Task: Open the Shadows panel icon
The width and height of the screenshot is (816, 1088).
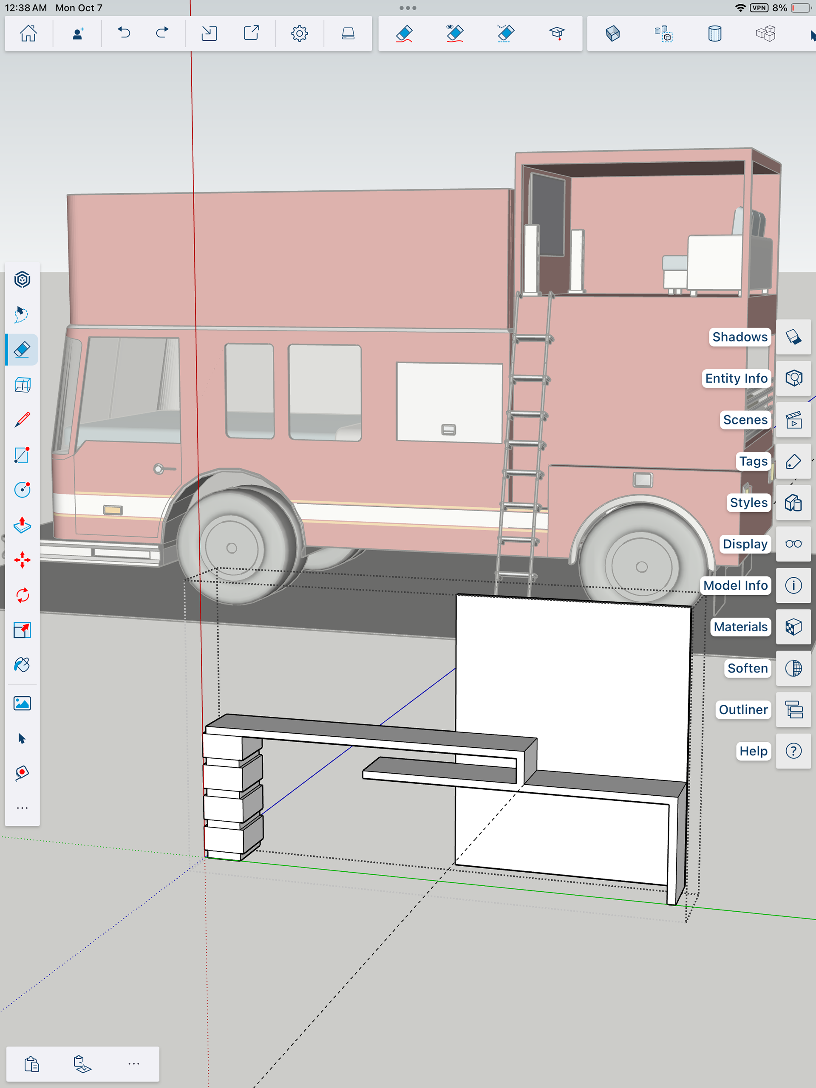Action: (793, 337)
